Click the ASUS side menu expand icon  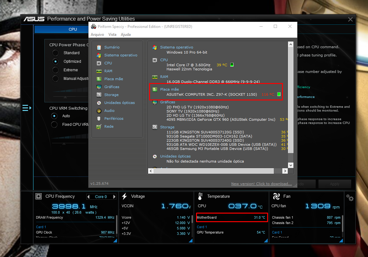pos(27,108)
